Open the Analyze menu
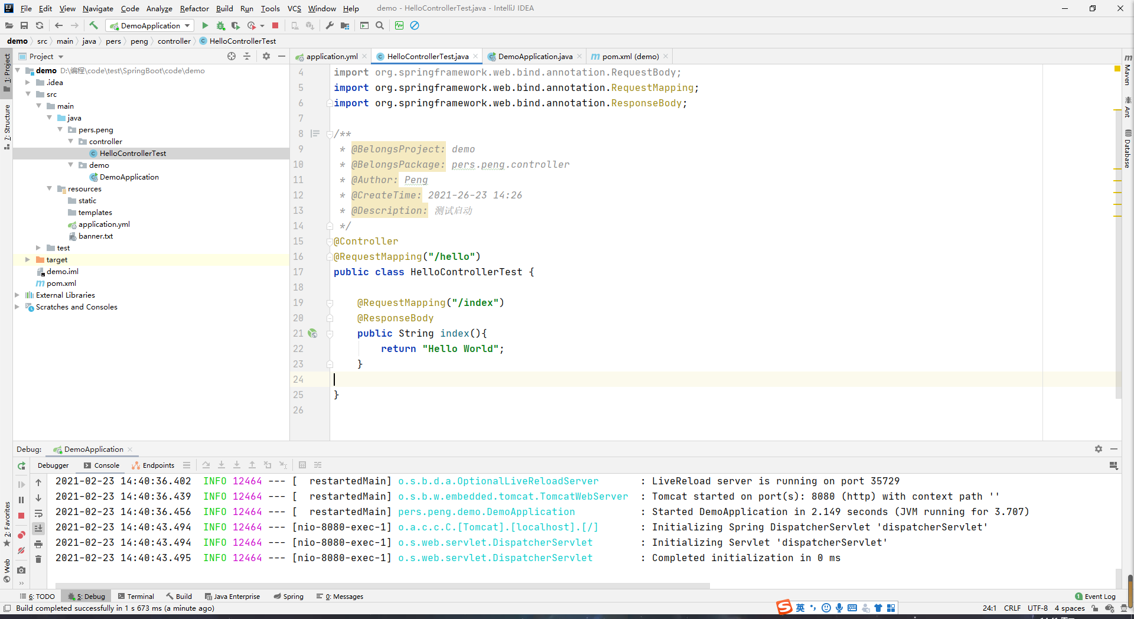 (x=159, y=8)
